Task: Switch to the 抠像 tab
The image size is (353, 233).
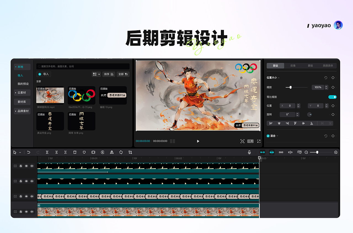Action: click(x=293, y=65)
